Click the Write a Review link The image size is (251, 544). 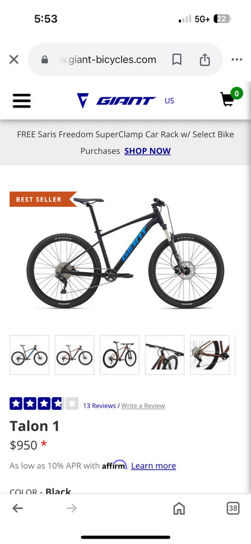pos(143,406)
